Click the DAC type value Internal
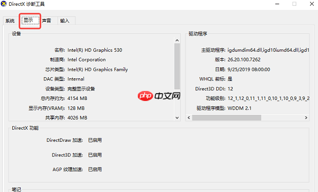The width and height of the screenshot is (318, 192). click(x=76, y=79)
